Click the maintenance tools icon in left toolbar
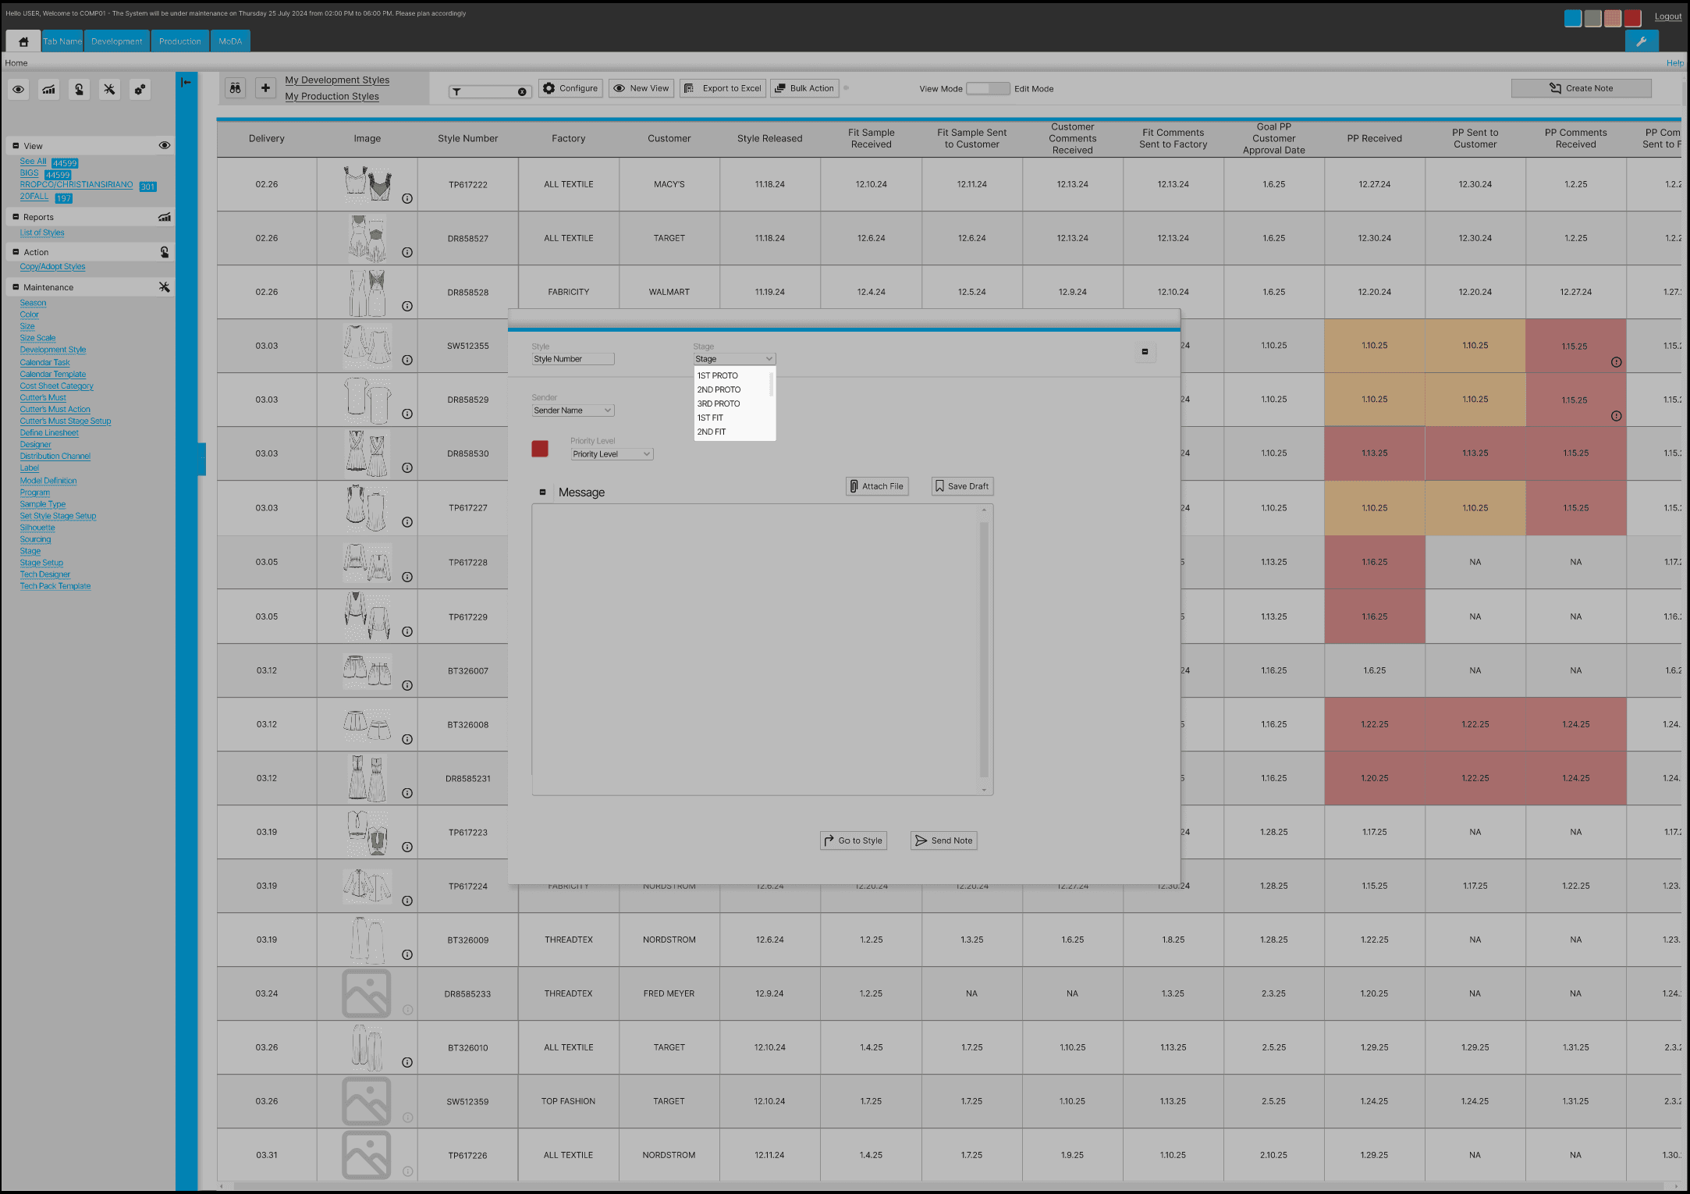 pyautogui.click(x=109, y=90)
